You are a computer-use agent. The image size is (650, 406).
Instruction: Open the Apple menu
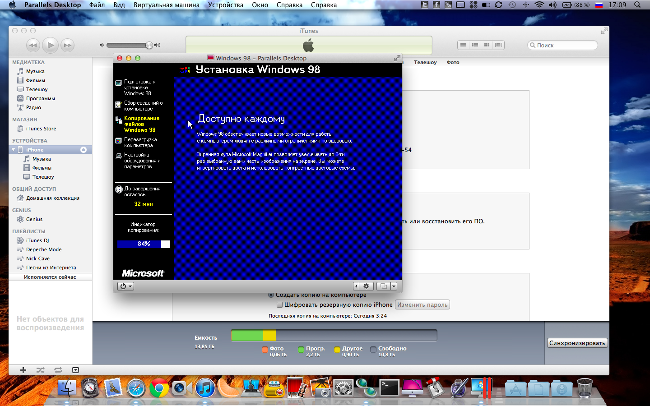tap(12, 5)
